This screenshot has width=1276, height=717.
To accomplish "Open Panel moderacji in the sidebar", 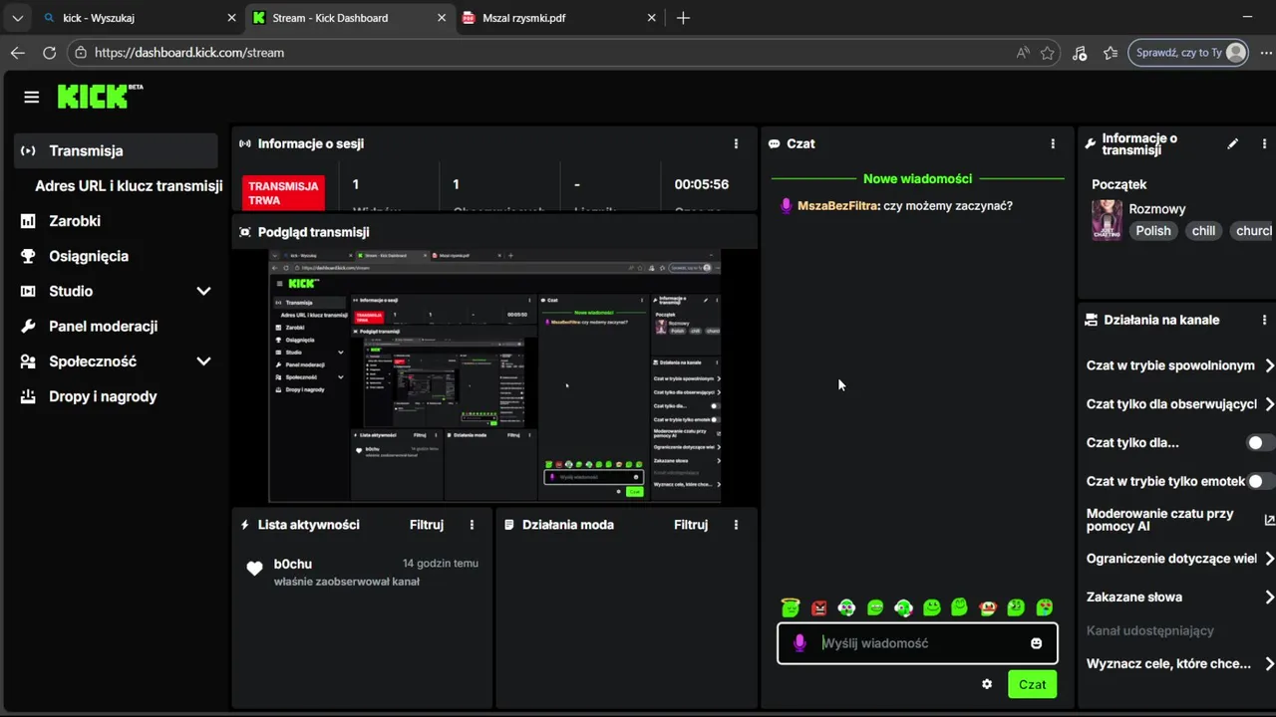I will [103, 326].
